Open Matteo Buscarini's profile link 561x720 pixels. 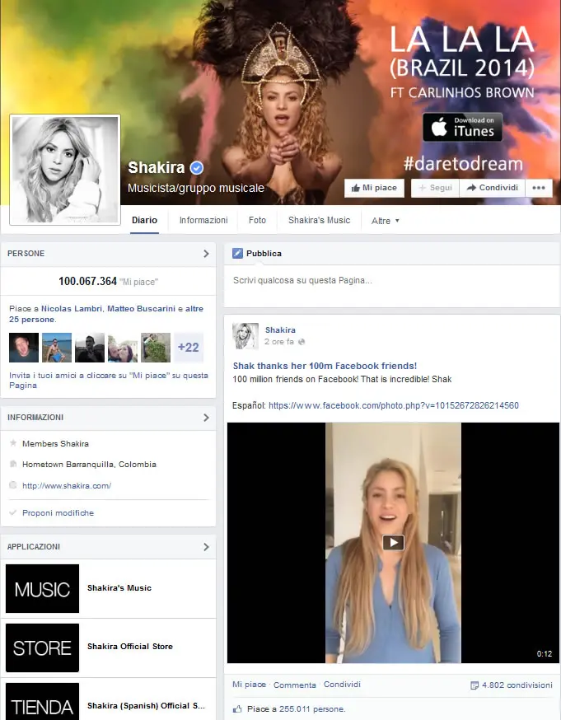tap(142, 309)
